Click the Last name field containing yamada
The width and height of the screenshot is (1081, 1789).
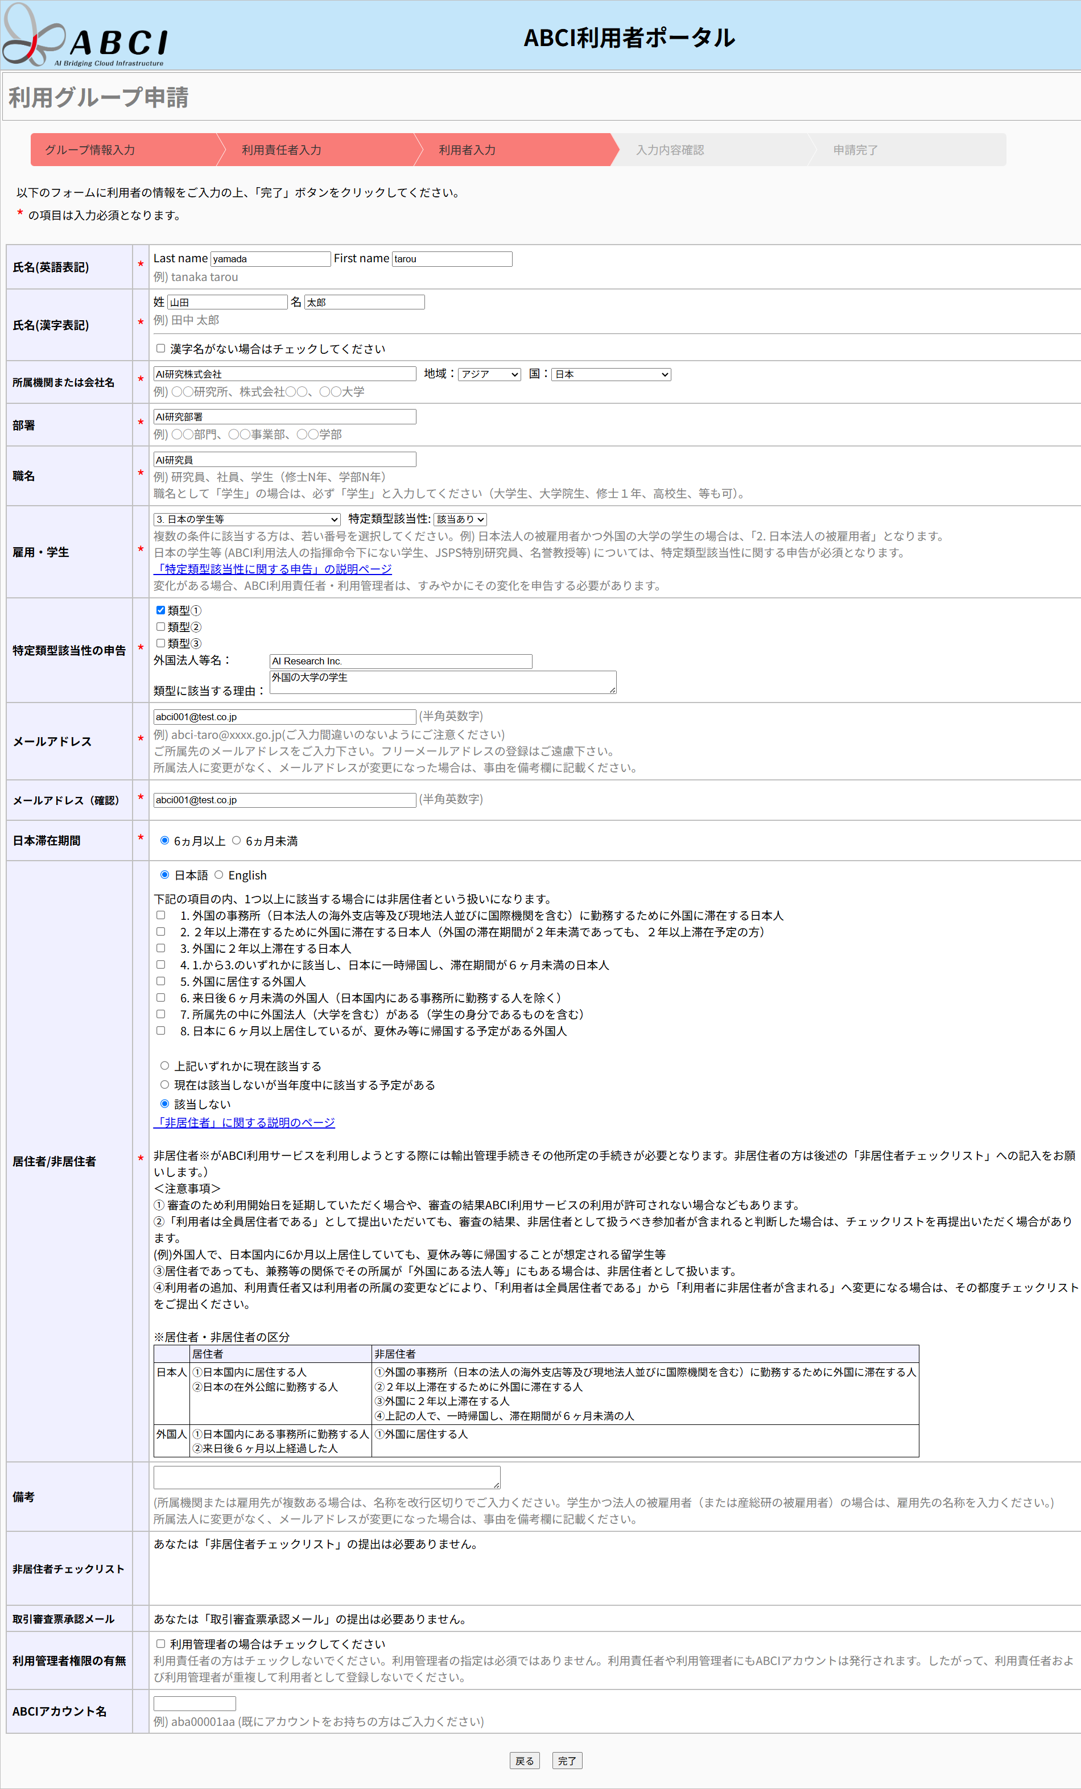click(x=271, y=259)
